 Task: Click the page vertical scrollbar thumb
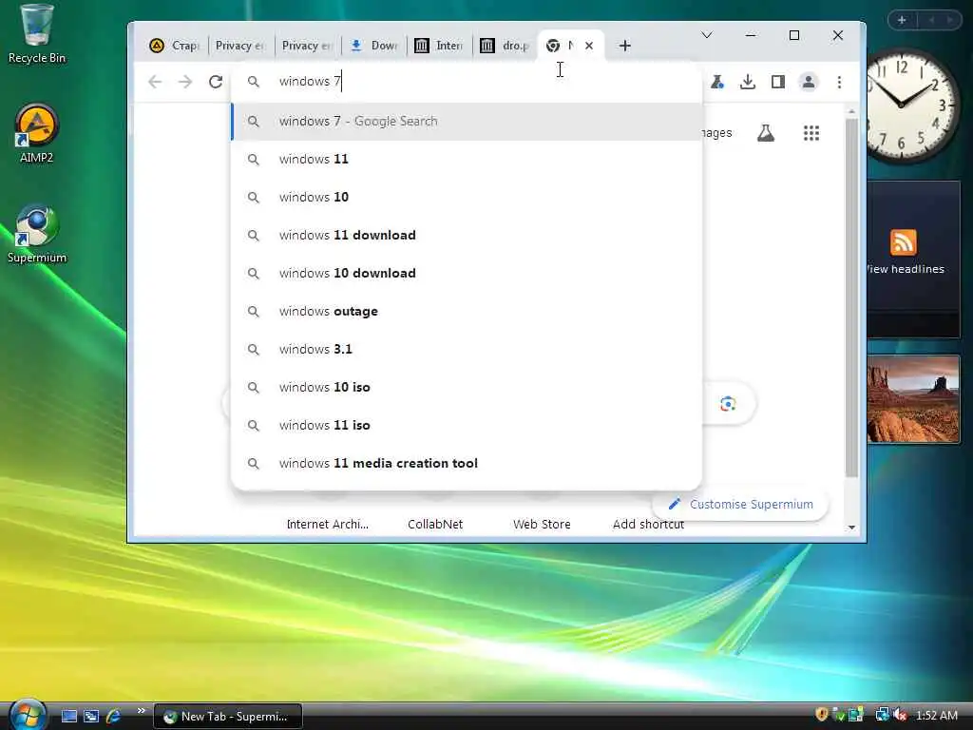tap(851, 298)
